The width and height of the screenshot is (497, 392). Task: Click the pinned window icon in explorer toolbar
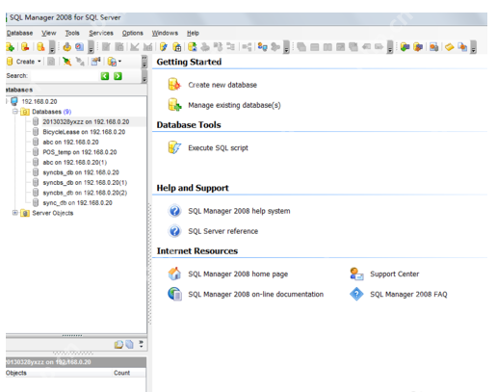pyautogui.click(x=95, y=62)
